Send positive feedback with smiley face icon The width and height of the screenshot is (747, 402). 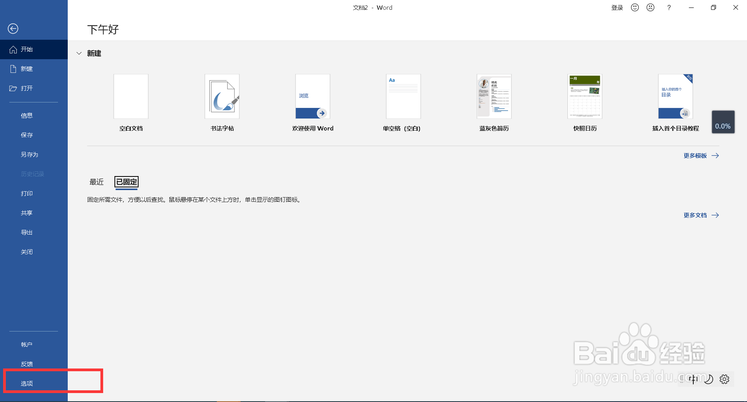tap(635, 7)
